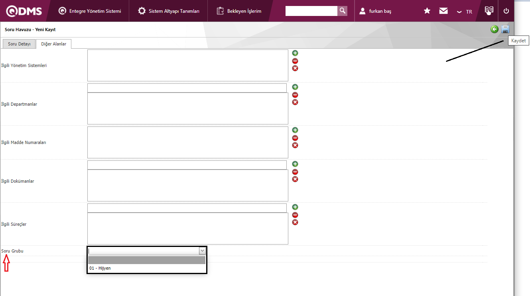Click the red minus for İlgili Dokümanlar
Viewport: 530px width, 296px height.
[295, 172]
